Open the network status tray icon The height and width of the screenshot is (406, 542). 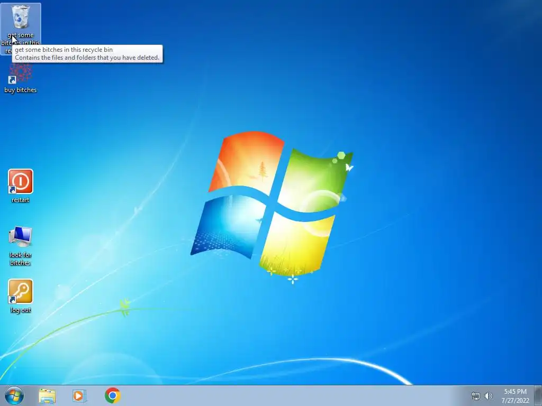click(476, 396)
